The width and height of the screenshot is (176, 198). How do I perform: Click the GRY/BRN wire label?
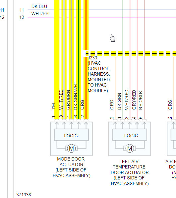point(68,100)
